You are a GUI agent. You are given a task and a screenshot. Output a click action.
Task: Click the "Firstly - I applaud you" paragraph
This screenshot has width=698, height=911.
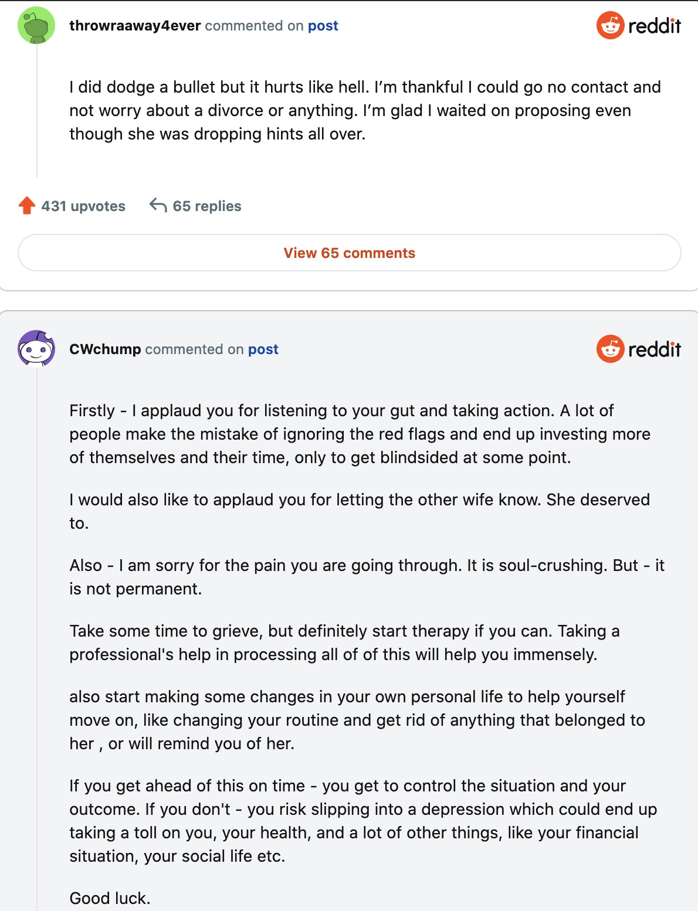360,434
